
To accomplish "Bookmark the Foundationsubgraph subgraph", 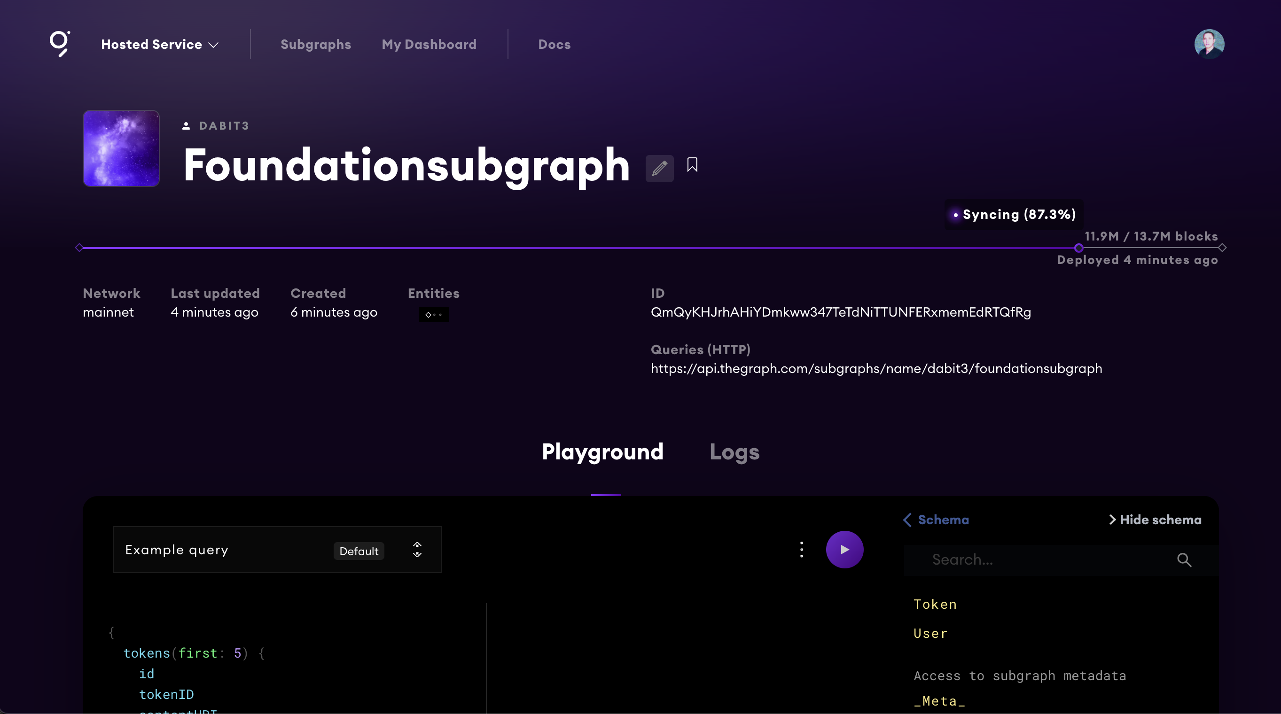I will point(692,164).
